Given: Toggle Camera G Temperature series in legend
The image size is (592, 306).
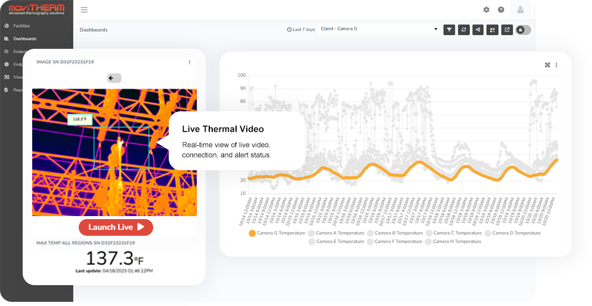Looking at the screenshot, I should coord(278,233).
